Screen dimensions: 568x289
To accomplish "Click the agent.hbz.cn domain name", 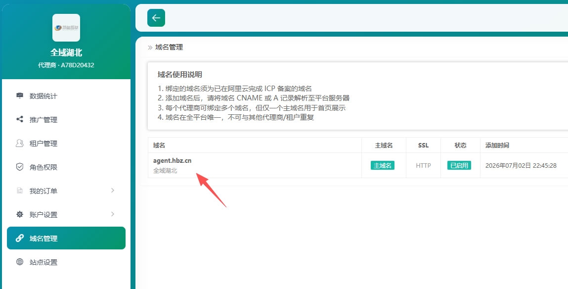I will [173, 161].
